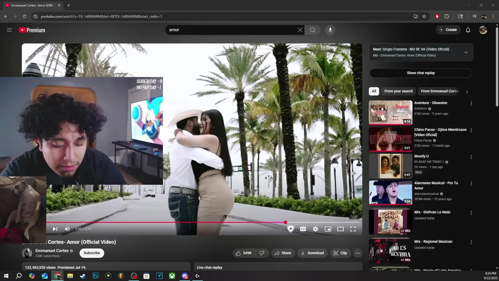Start voice search with microphone

coord(330,30)
